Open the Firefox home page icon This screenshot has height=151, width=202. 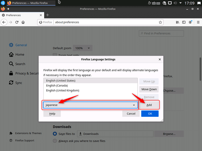pyautogui.click(x=23, y=22)
